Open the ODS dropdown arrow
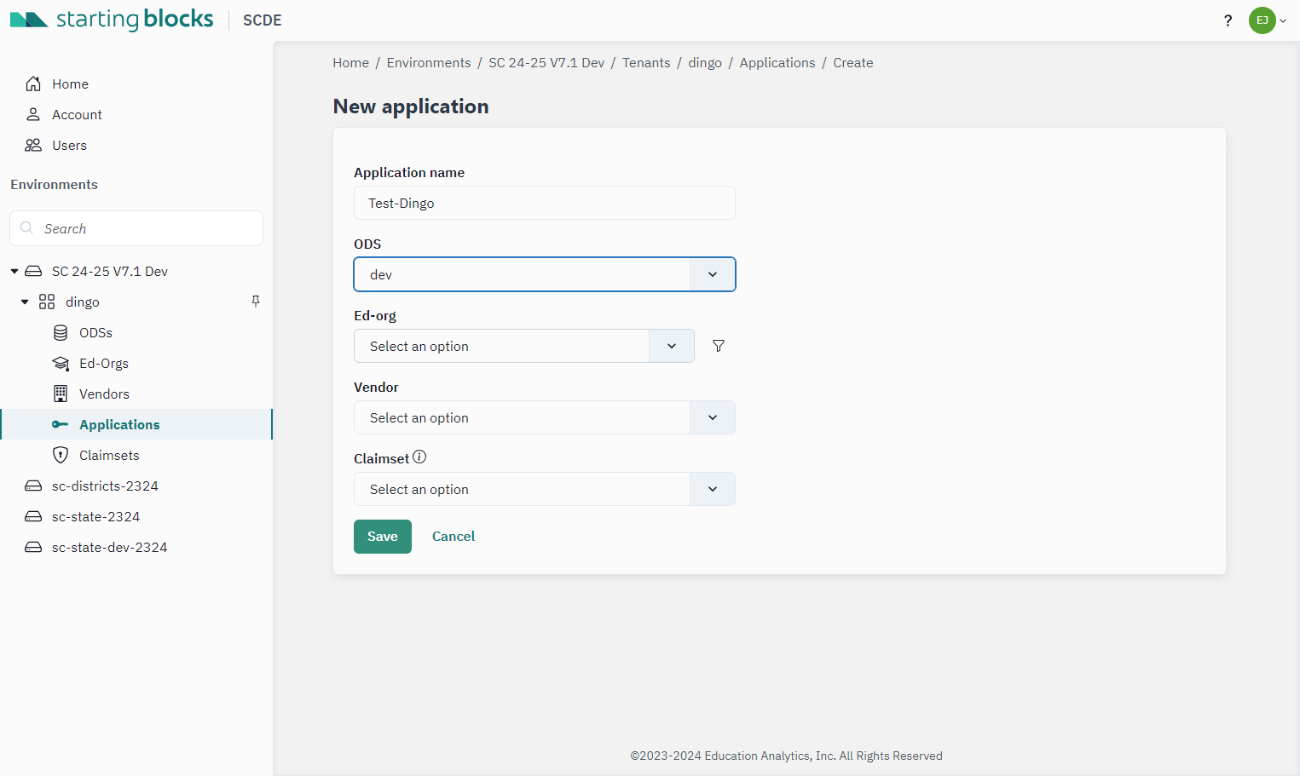Viewport: 1300px width, 776px height. pyautogui.click(x=713, y=274)
